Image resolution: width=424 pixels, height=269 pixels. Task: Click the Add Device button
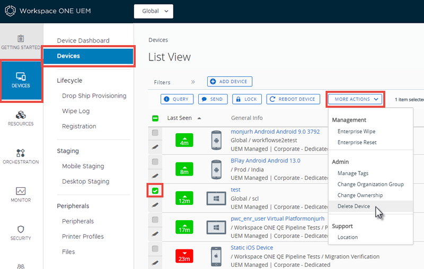(x=230, y=82)
